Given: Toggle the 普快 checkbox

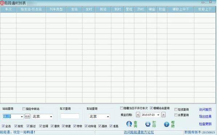Looking at the screenshot, I should tap(52, 126).
